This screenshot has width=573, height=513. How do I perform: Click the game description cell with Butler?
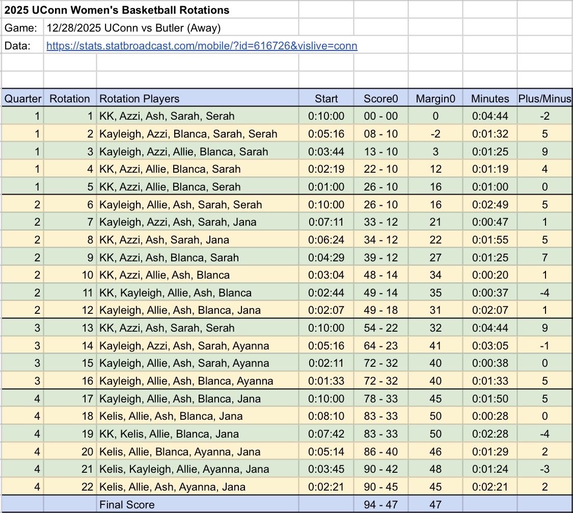[133, 28]
